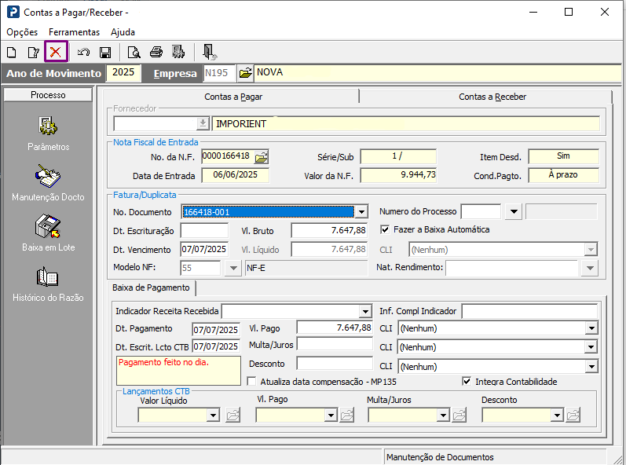Enable Atualiza data compensação - MP135 checkbox
This screenshot has height=465, width=626.
coord(252,382)
